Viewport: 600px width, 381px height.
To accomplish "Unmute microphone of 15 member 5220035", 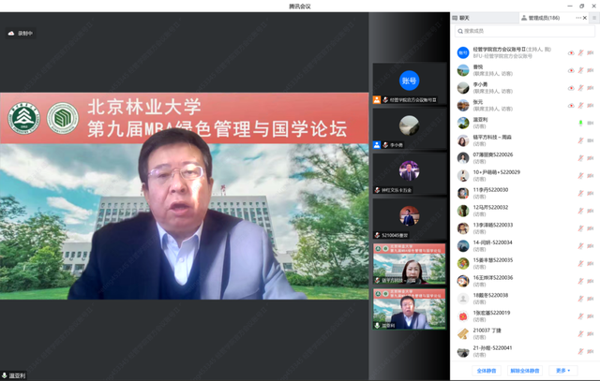I will coord(580,264).
